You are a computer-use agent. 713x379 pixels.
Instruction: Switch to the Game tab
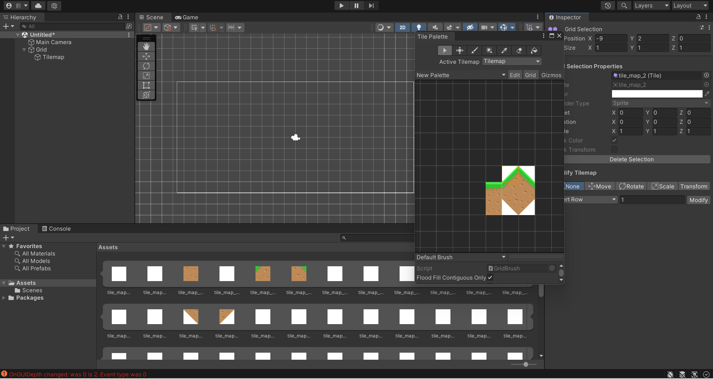187,17
